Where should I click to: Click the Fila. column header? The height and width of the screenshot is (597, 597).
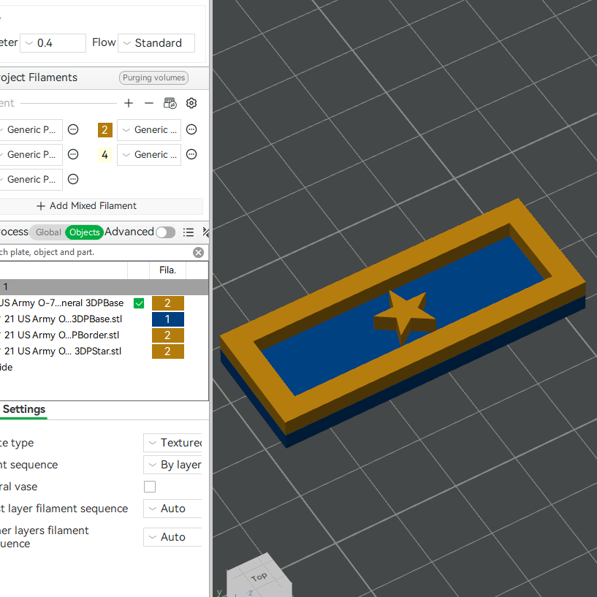click(x=167, y=270)
